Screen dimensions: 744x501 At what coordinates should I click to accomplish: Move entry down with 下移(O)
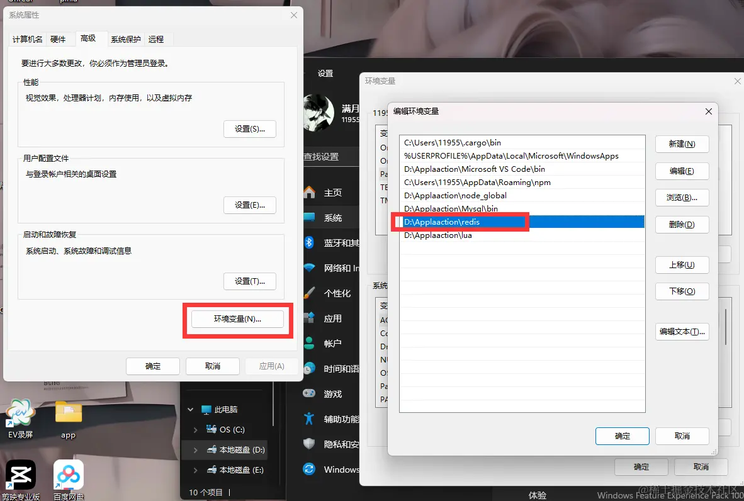coord(682,291)
